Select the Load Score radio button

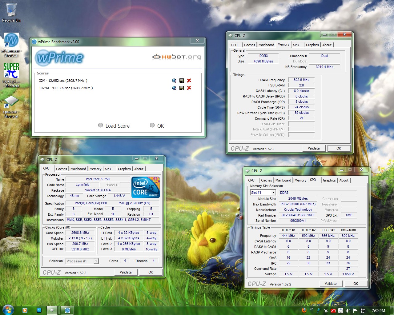pos(100,125)
